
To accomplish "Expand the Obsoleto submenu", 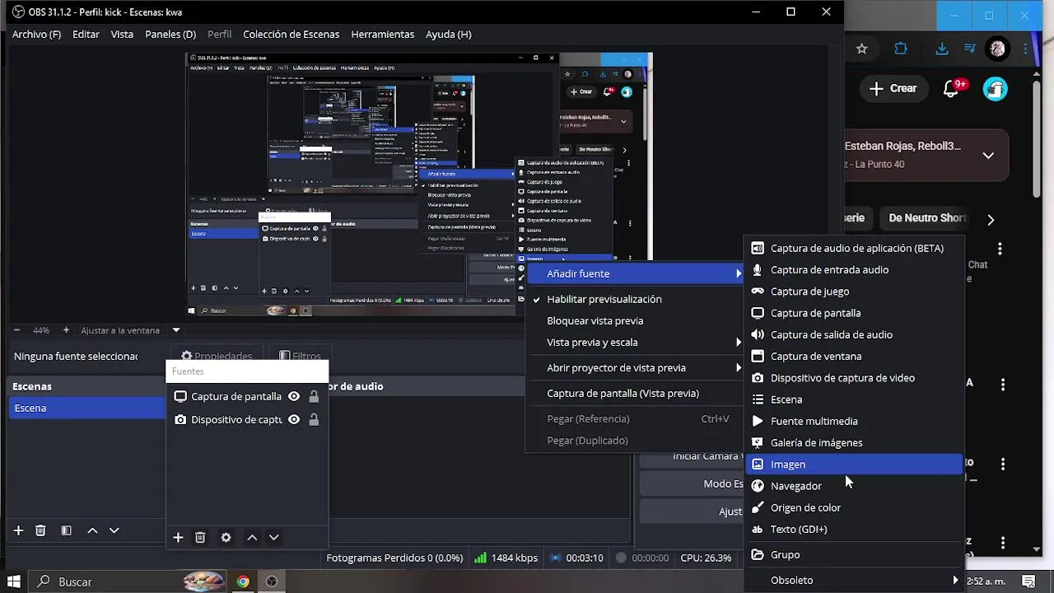I will 854,580.
